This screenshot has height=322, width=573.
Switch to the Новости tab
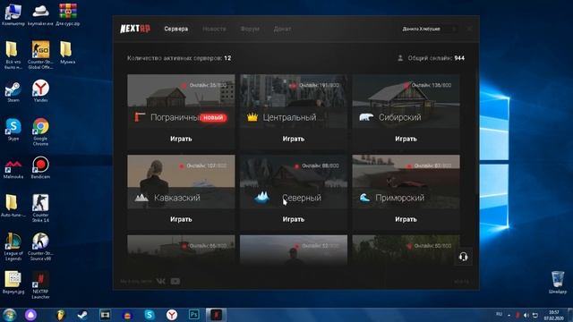tap(214, 29)
